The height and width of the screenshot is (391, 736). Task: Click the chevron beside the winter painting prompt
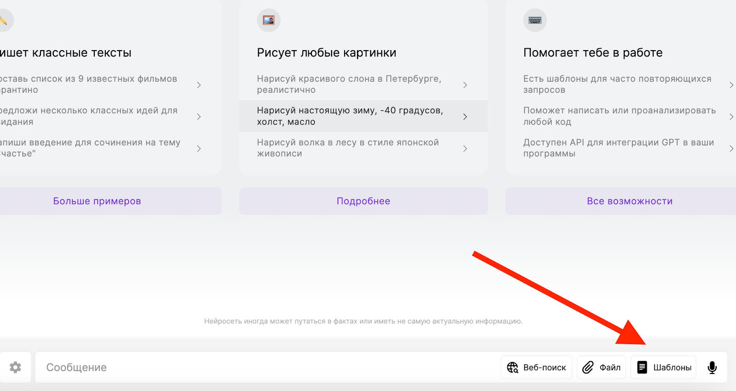point(465,117)
